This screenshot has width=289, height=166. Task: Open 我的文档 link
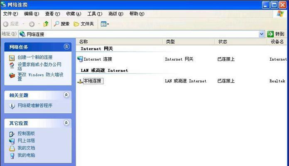pyautogui.click(x=26, y=148)
